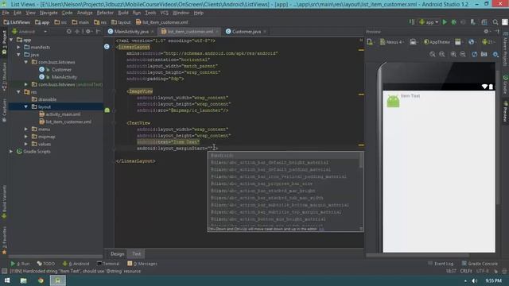The image size is (509, 286).
Task: Expand the manifests folder
Action: (18, 48)
